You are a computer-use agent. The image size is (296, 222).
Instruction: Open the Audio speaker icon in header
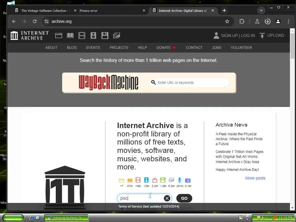coord(93,36)
